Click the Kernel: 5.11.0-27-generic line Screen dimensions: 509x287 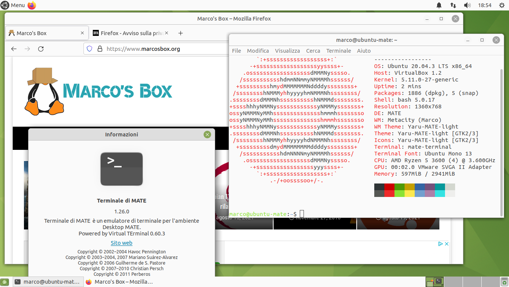coord(416,80)
